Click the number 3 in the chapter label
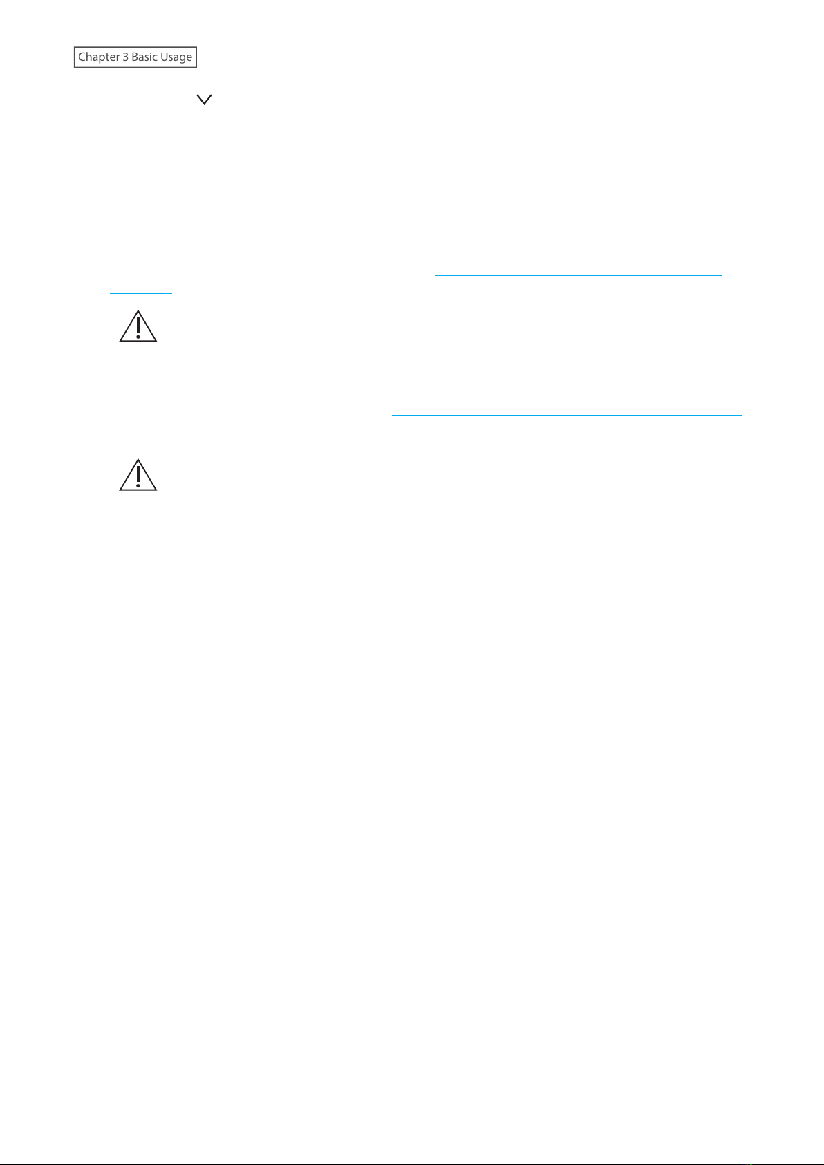824x1165 pixels. pos(126,57)
